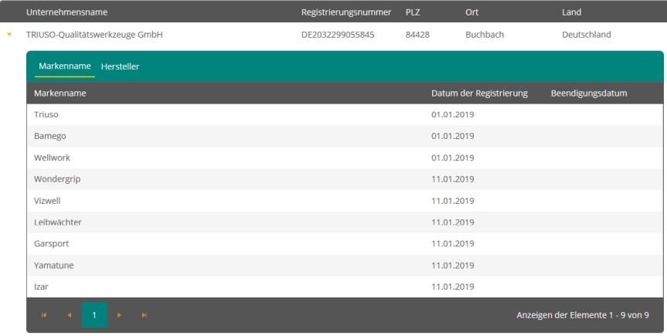667x336 pixels.
Task: Click the Ort column header
Action: (x=471, y=12)
